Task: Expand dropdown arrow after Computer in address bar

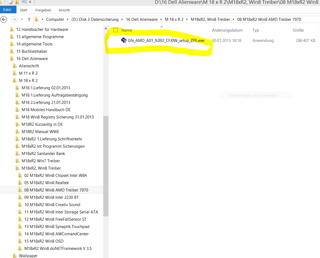Action: pyautogui.click(x=68, y=19)
